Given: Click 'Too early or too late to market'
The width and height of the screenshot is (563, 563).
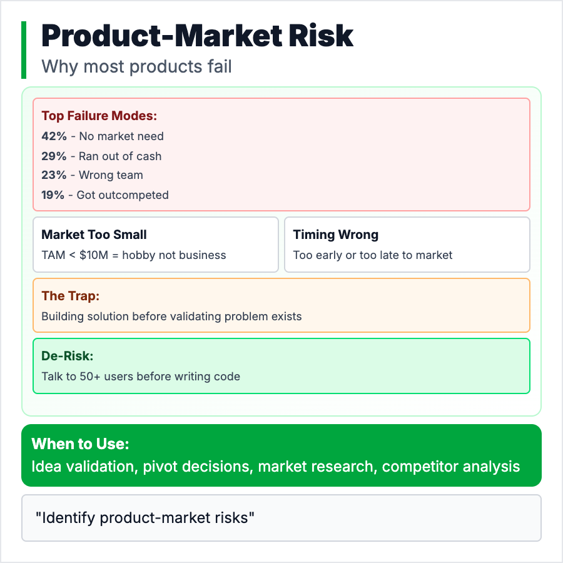Looking at the screenshot, I should click(x=372, y=255).
